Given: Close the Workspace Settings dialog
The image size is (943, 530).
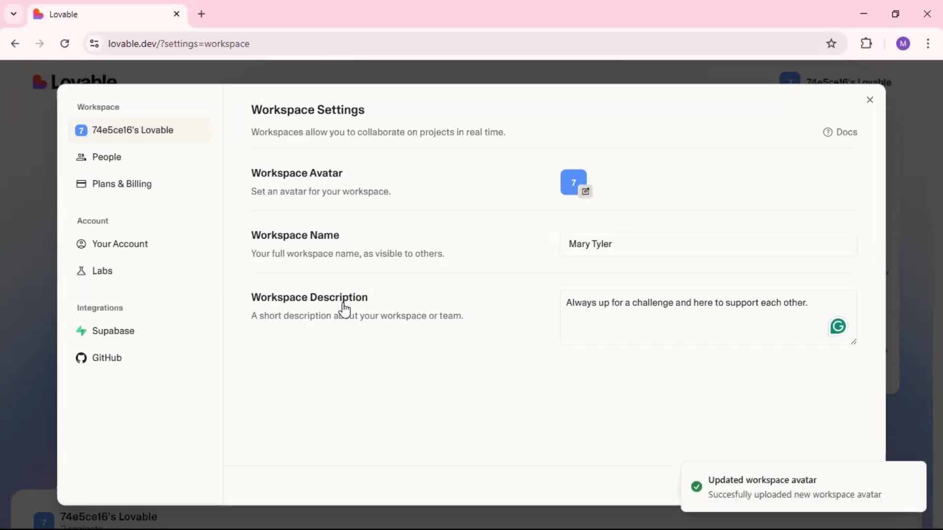Looking at the screenshot, I should pos(870,100).
